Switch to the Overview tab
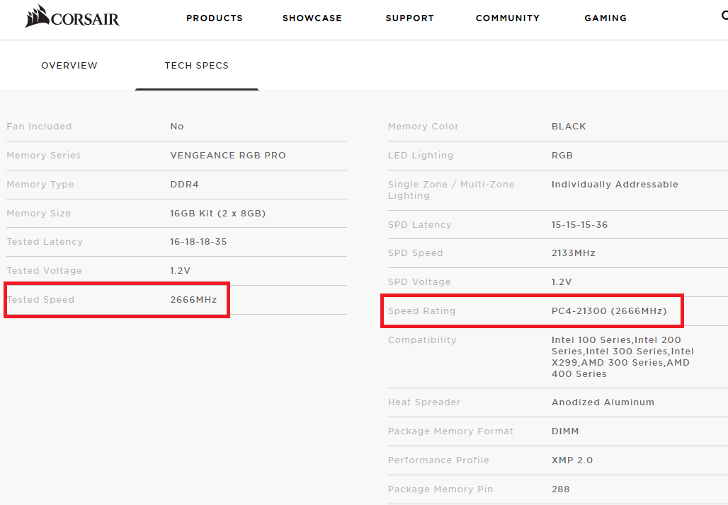728x505 pixels. coord(69,65)
